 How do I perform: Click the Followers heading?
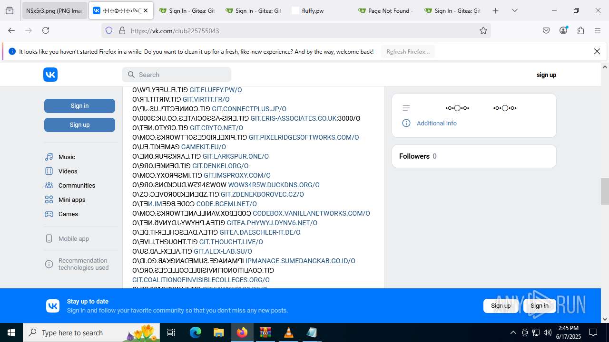click(x=414, y=156)
